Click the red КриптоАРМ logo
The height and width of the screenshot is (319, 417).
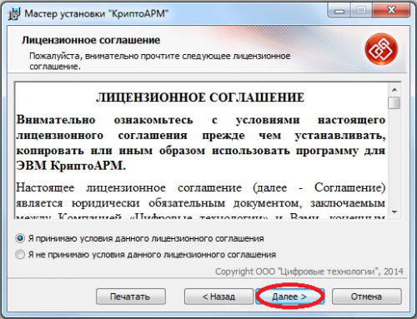(381, 49)
